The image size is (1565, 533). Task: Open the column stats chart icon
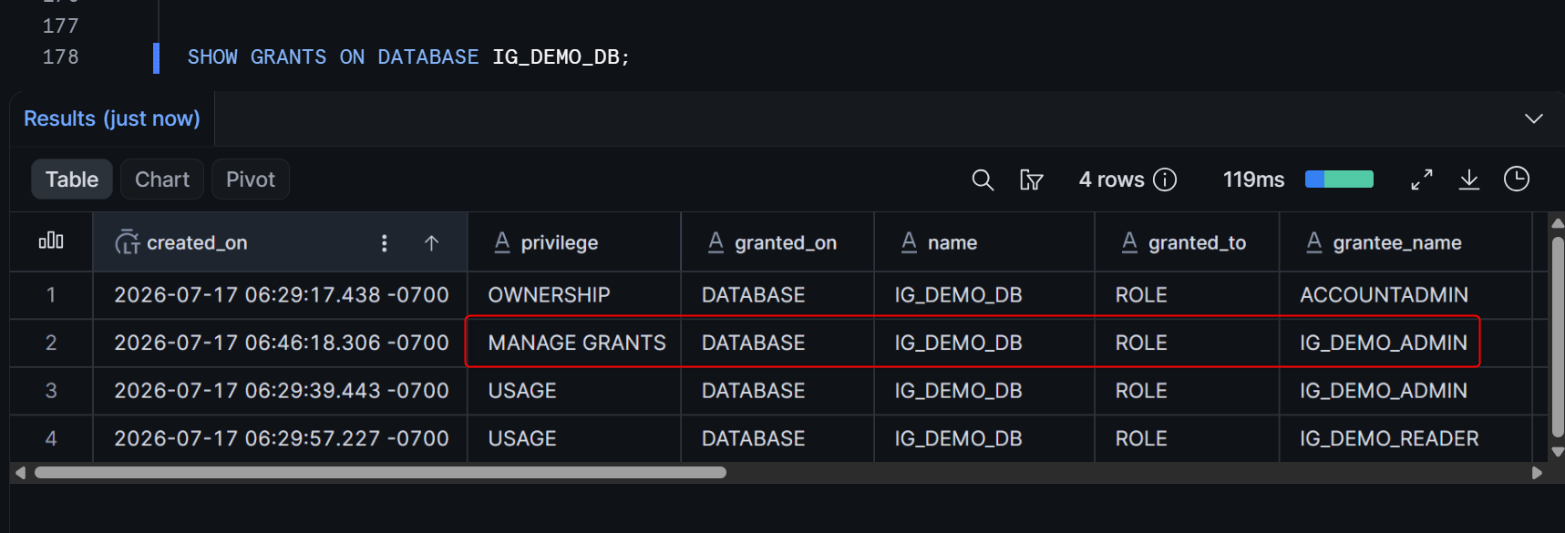51,241
